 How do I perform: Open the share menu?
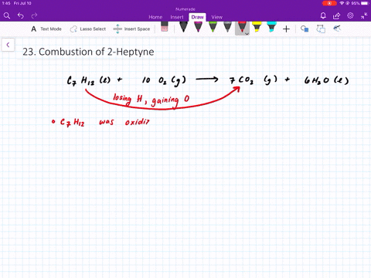tap(336, 16)
